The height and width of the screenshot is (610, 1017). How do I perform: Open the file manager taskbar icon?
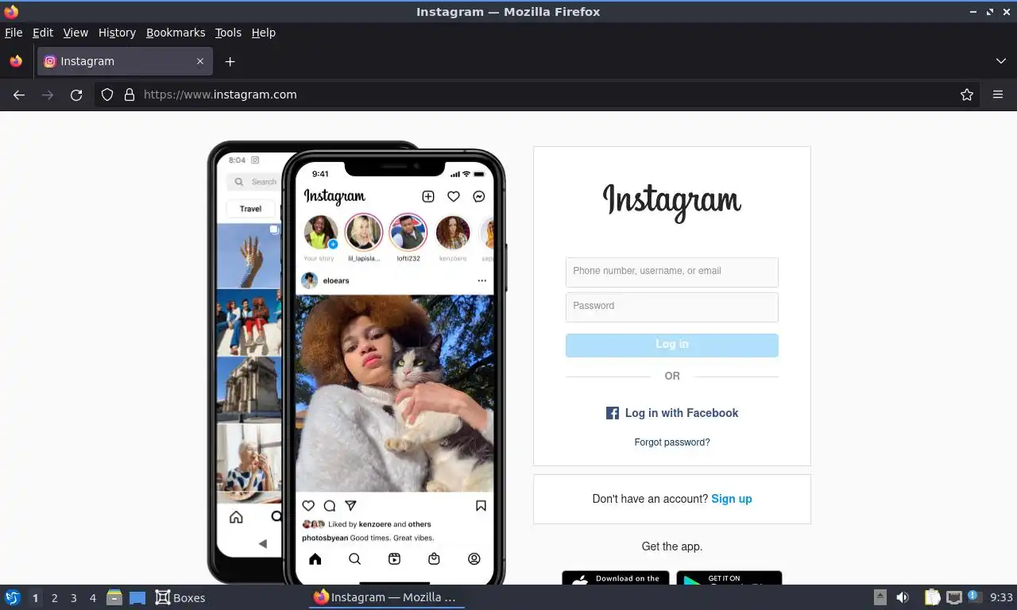pyautogui.click(x=114, y=597)
